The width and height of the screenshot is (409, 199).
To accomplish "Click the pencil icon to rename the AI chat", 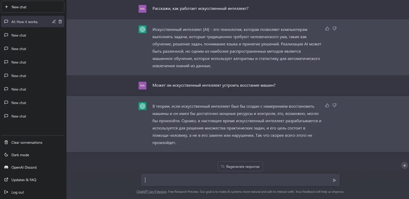I will 54,22.
